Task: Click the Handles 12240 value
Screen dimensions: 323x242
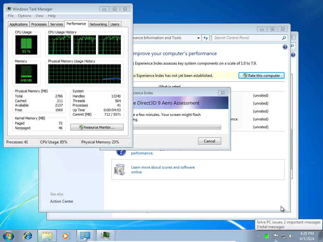Action: pyautogui.click(x=116, y=96)
